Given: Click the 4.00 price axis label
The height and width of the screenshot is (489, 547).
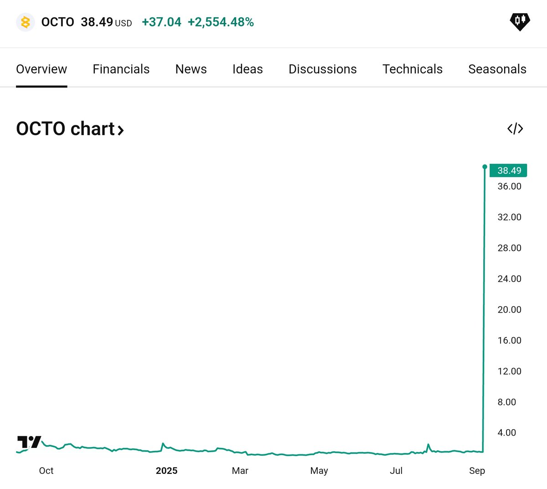Looking at the screenshot, I should pos(506,432).
